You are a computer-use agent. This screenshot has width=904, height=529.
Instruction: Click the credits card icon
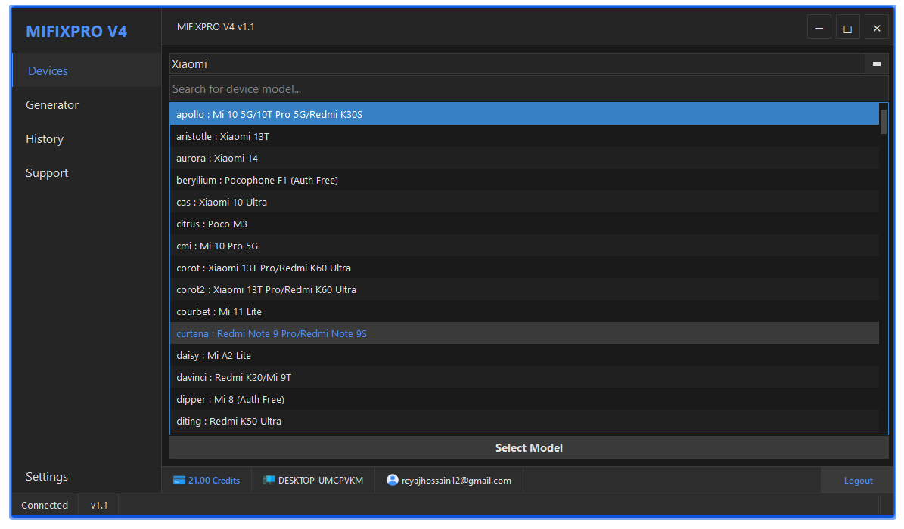pyautogui.click(x=179, y=481)
